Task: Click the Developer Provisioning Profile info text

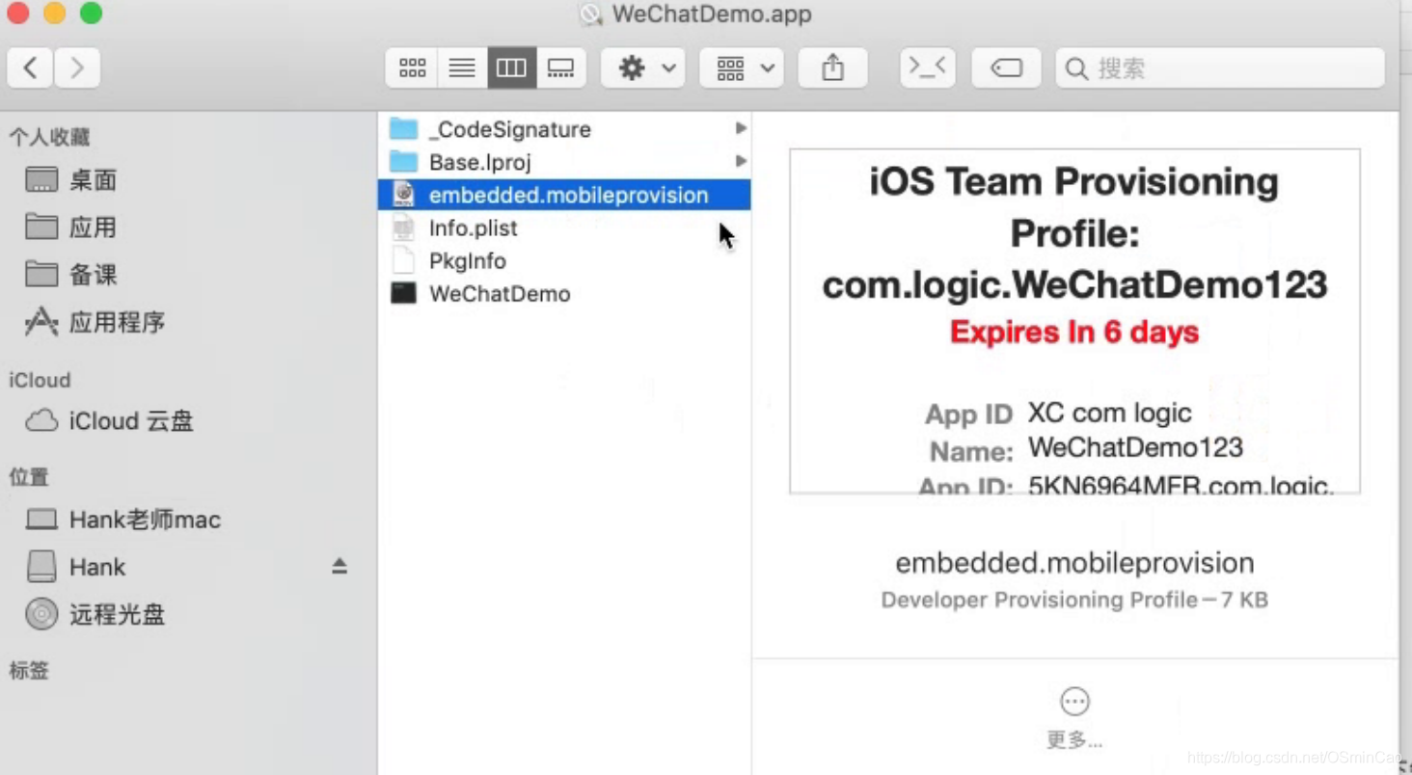Action: tap(1074, 600)
